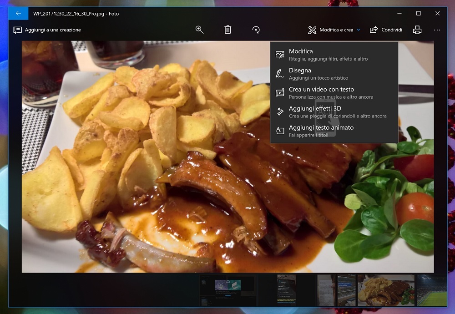Rotate the photo using rotate icon
Viewport: 455px width, 314px height.
[256, 30]
